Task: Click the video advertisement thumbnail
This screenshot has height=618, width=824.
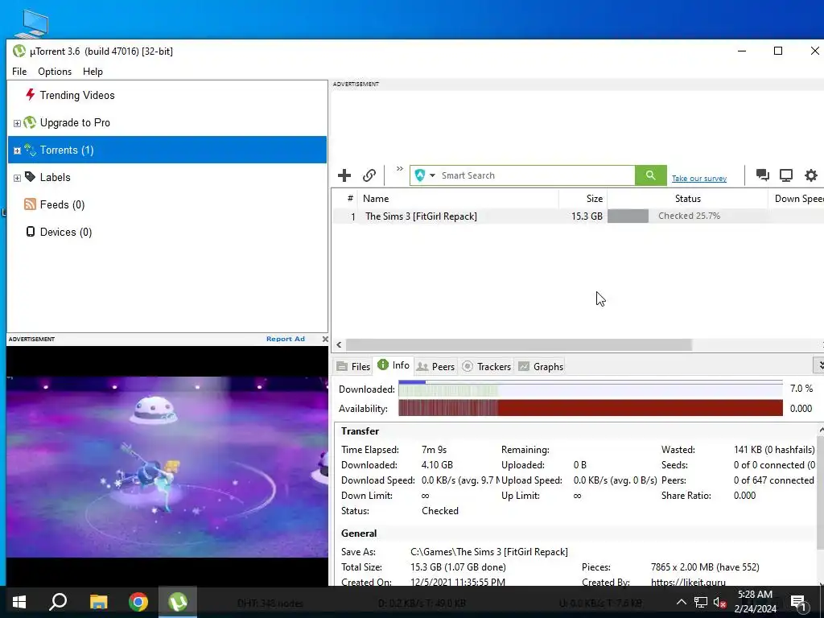Action: click(x=167, y=466)
